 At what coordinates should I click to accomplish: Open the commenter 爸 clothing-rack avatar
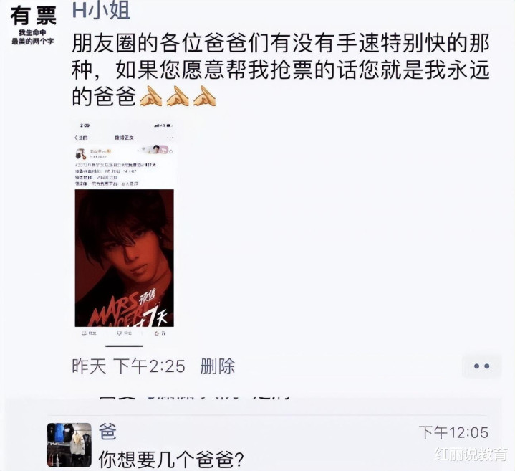(x=69, y=445)
